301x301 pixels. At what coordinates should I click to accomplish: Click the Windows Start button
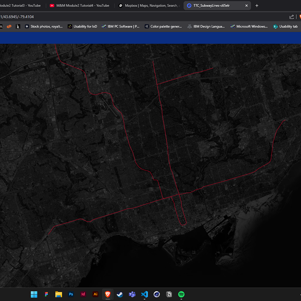(x=34, y=294)
